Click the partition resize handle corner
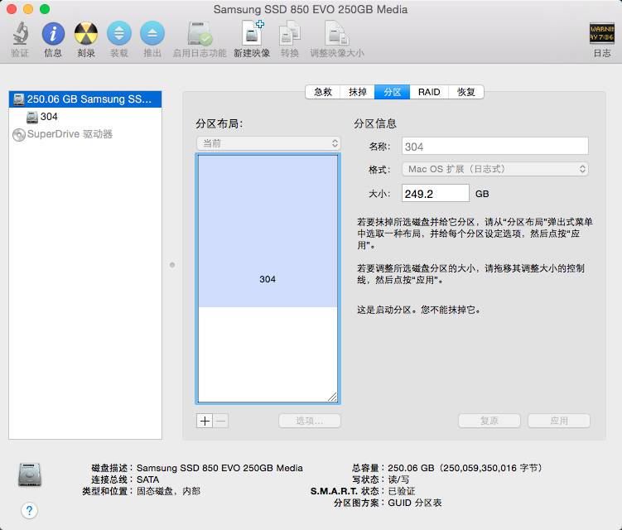Image resolution: width=622 pixels, height=530 pixels. 332,397
